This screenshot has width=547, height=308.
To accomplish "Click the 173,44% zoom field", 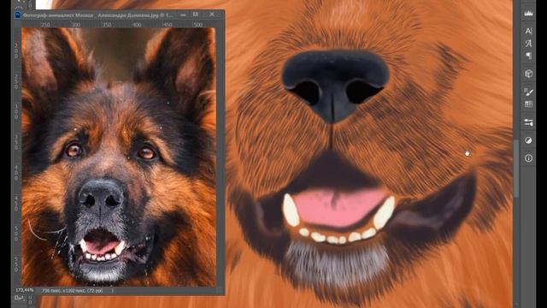I will coord(25,290).
